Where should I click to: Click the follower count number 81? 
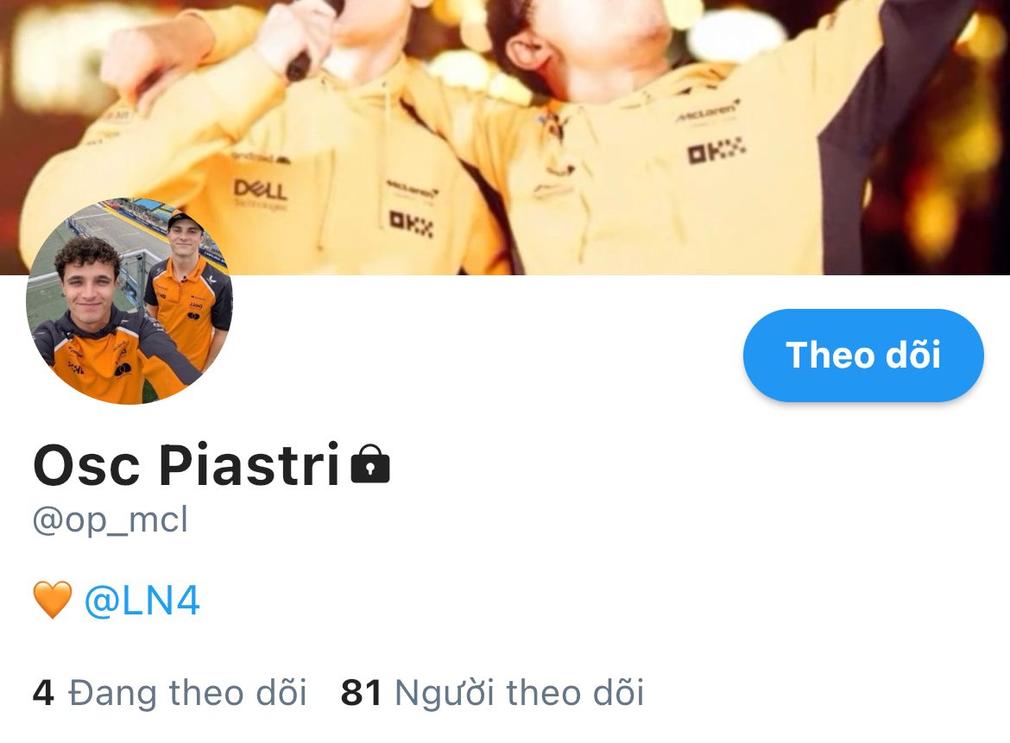pyautogui.click(x=362, y=693)
